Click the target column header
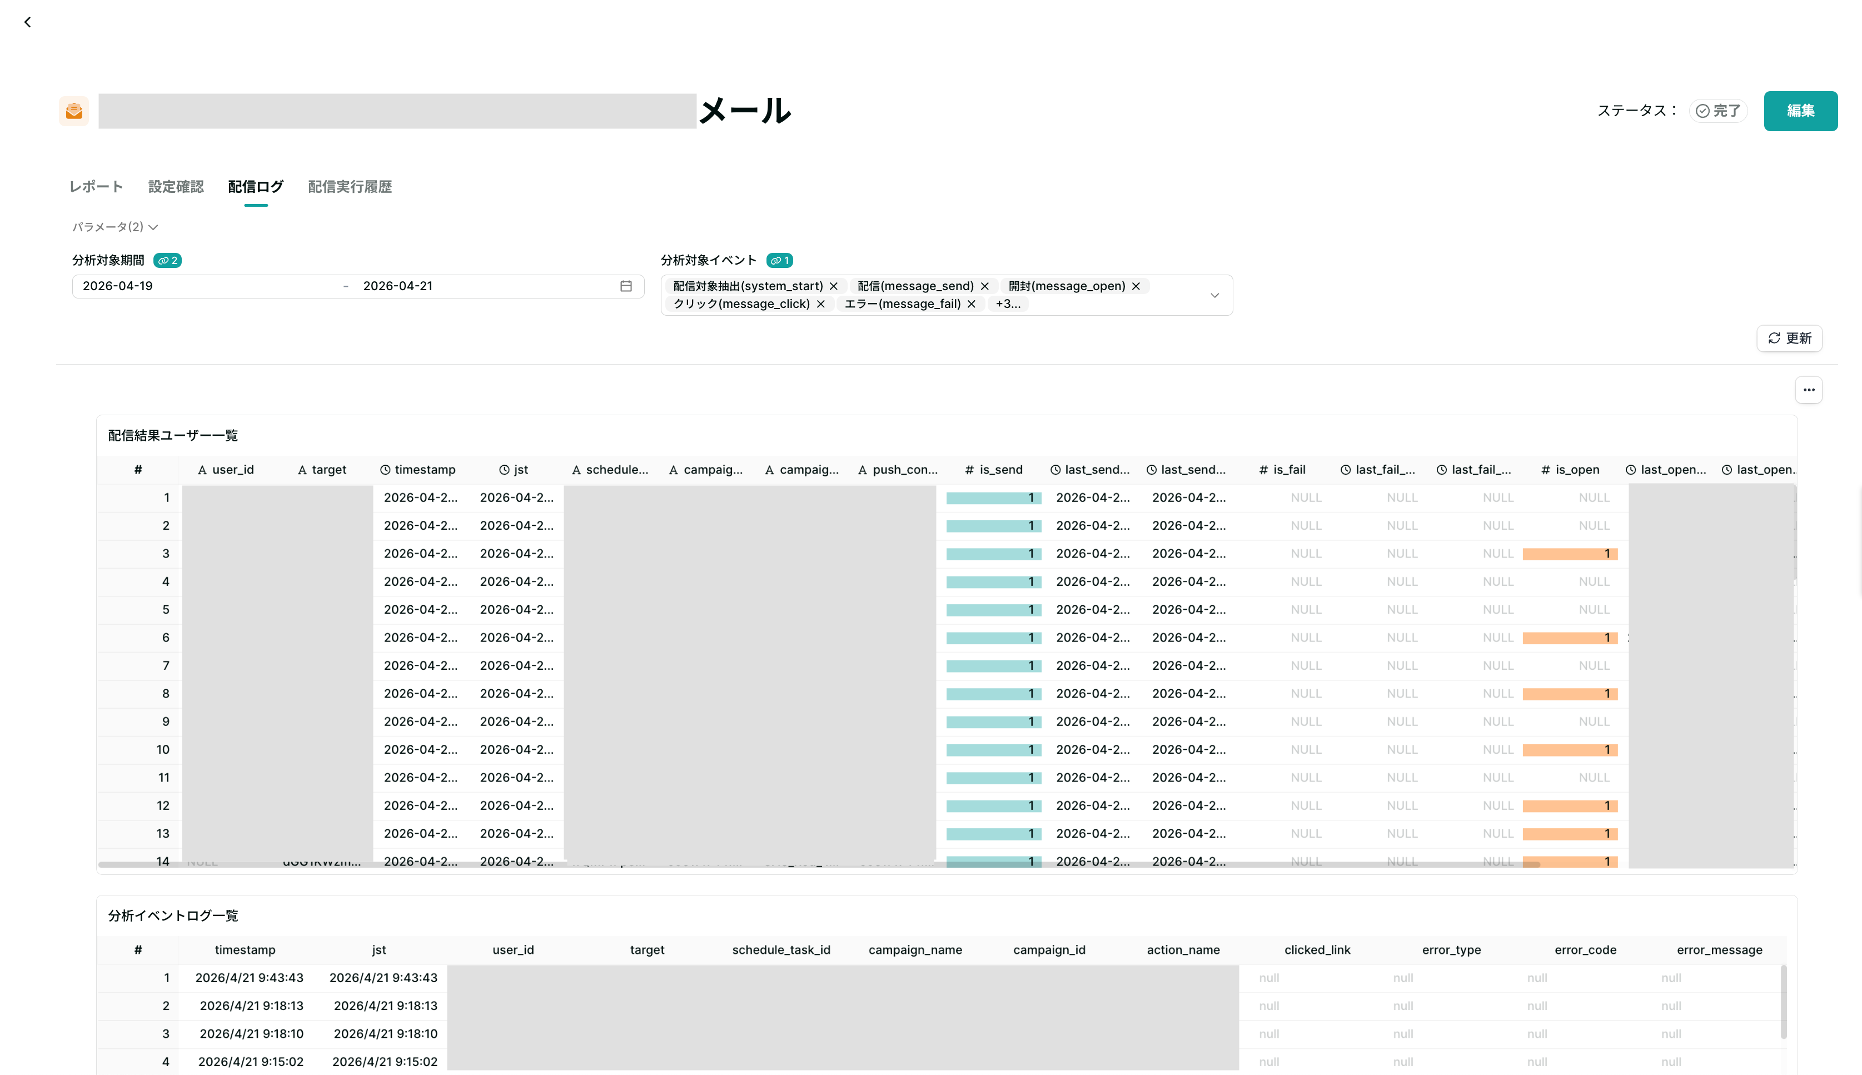The height and width of the screenshot is (1075, 1862). pos(322,470)
